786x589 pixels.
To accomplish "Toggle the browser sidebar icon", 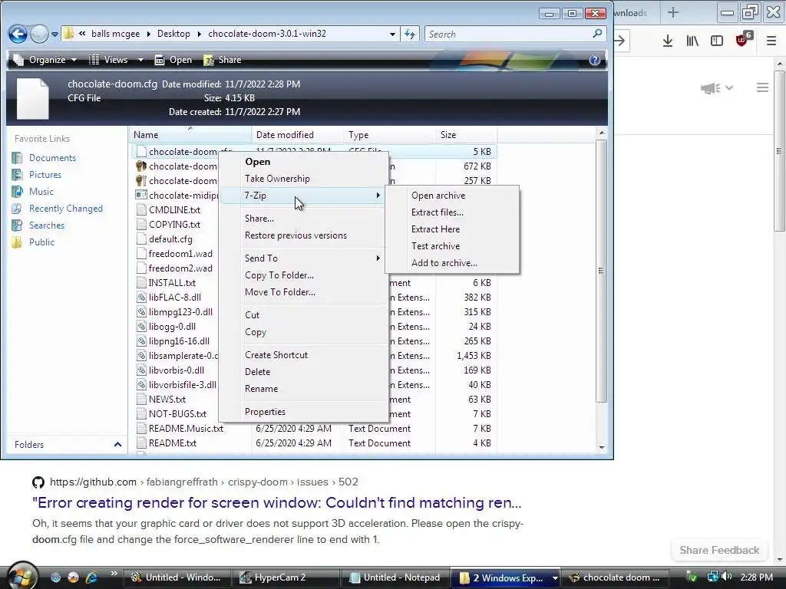I will 717,41.
